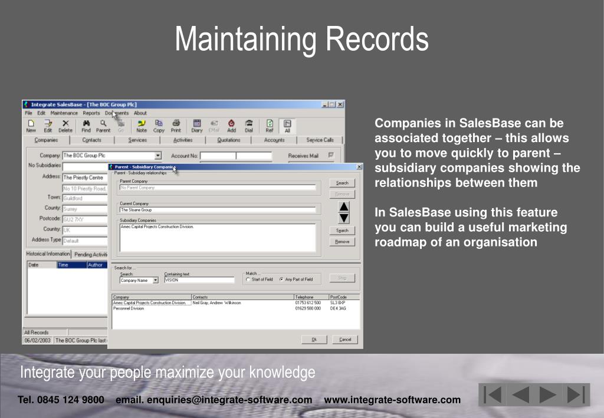The height and width of the screenshot is (418, 604).
Task: Jump to first slide button
Action: [x=493, y=394]
